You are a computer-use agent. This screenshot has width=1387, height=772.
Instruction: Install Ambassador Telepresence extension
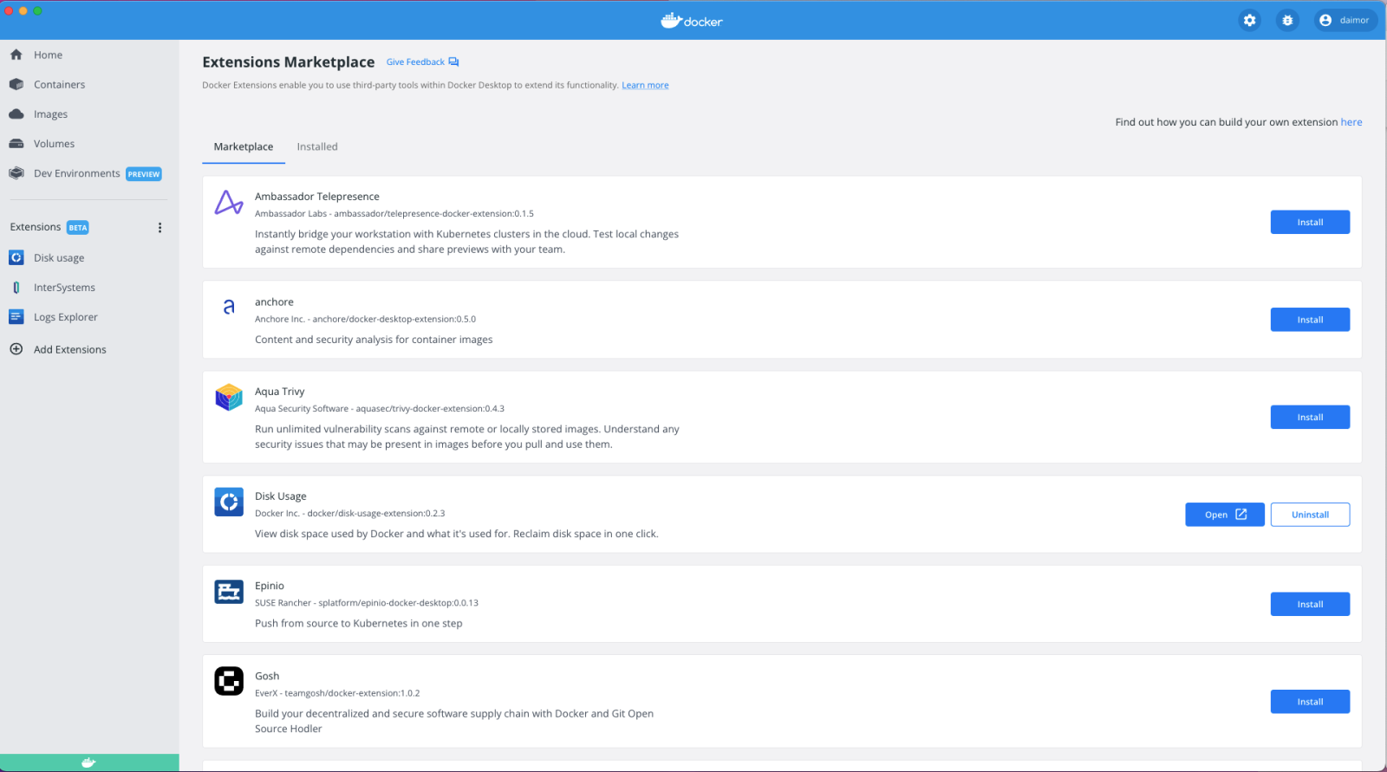[x=1310, y=222]
